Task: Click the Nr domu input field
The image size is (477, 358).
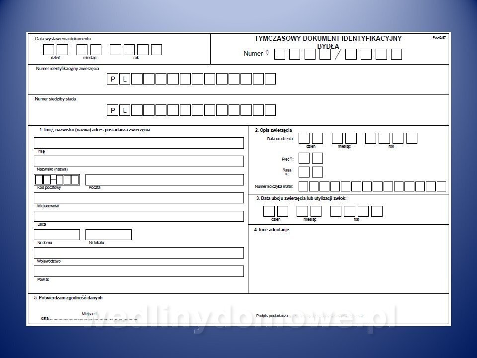Action: tap(57, 235)
